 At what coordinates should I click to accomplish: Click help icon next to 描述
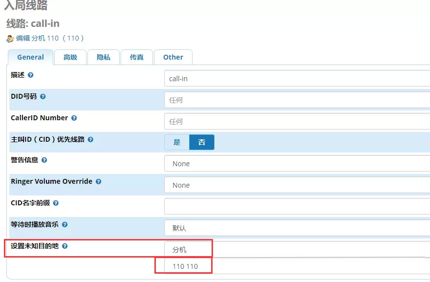click(31, 75)
